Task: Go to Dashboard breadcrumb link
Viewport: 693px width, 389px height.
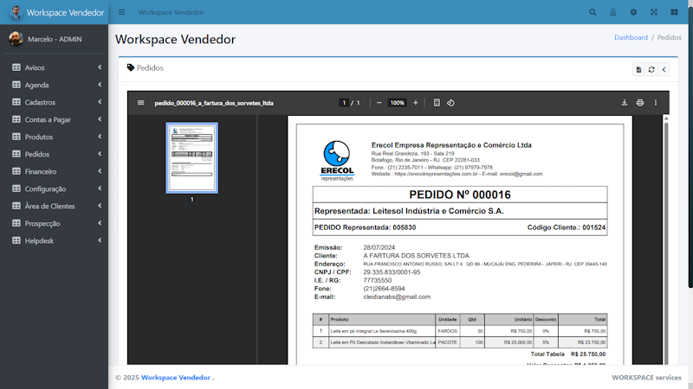Action: point(631,37)
